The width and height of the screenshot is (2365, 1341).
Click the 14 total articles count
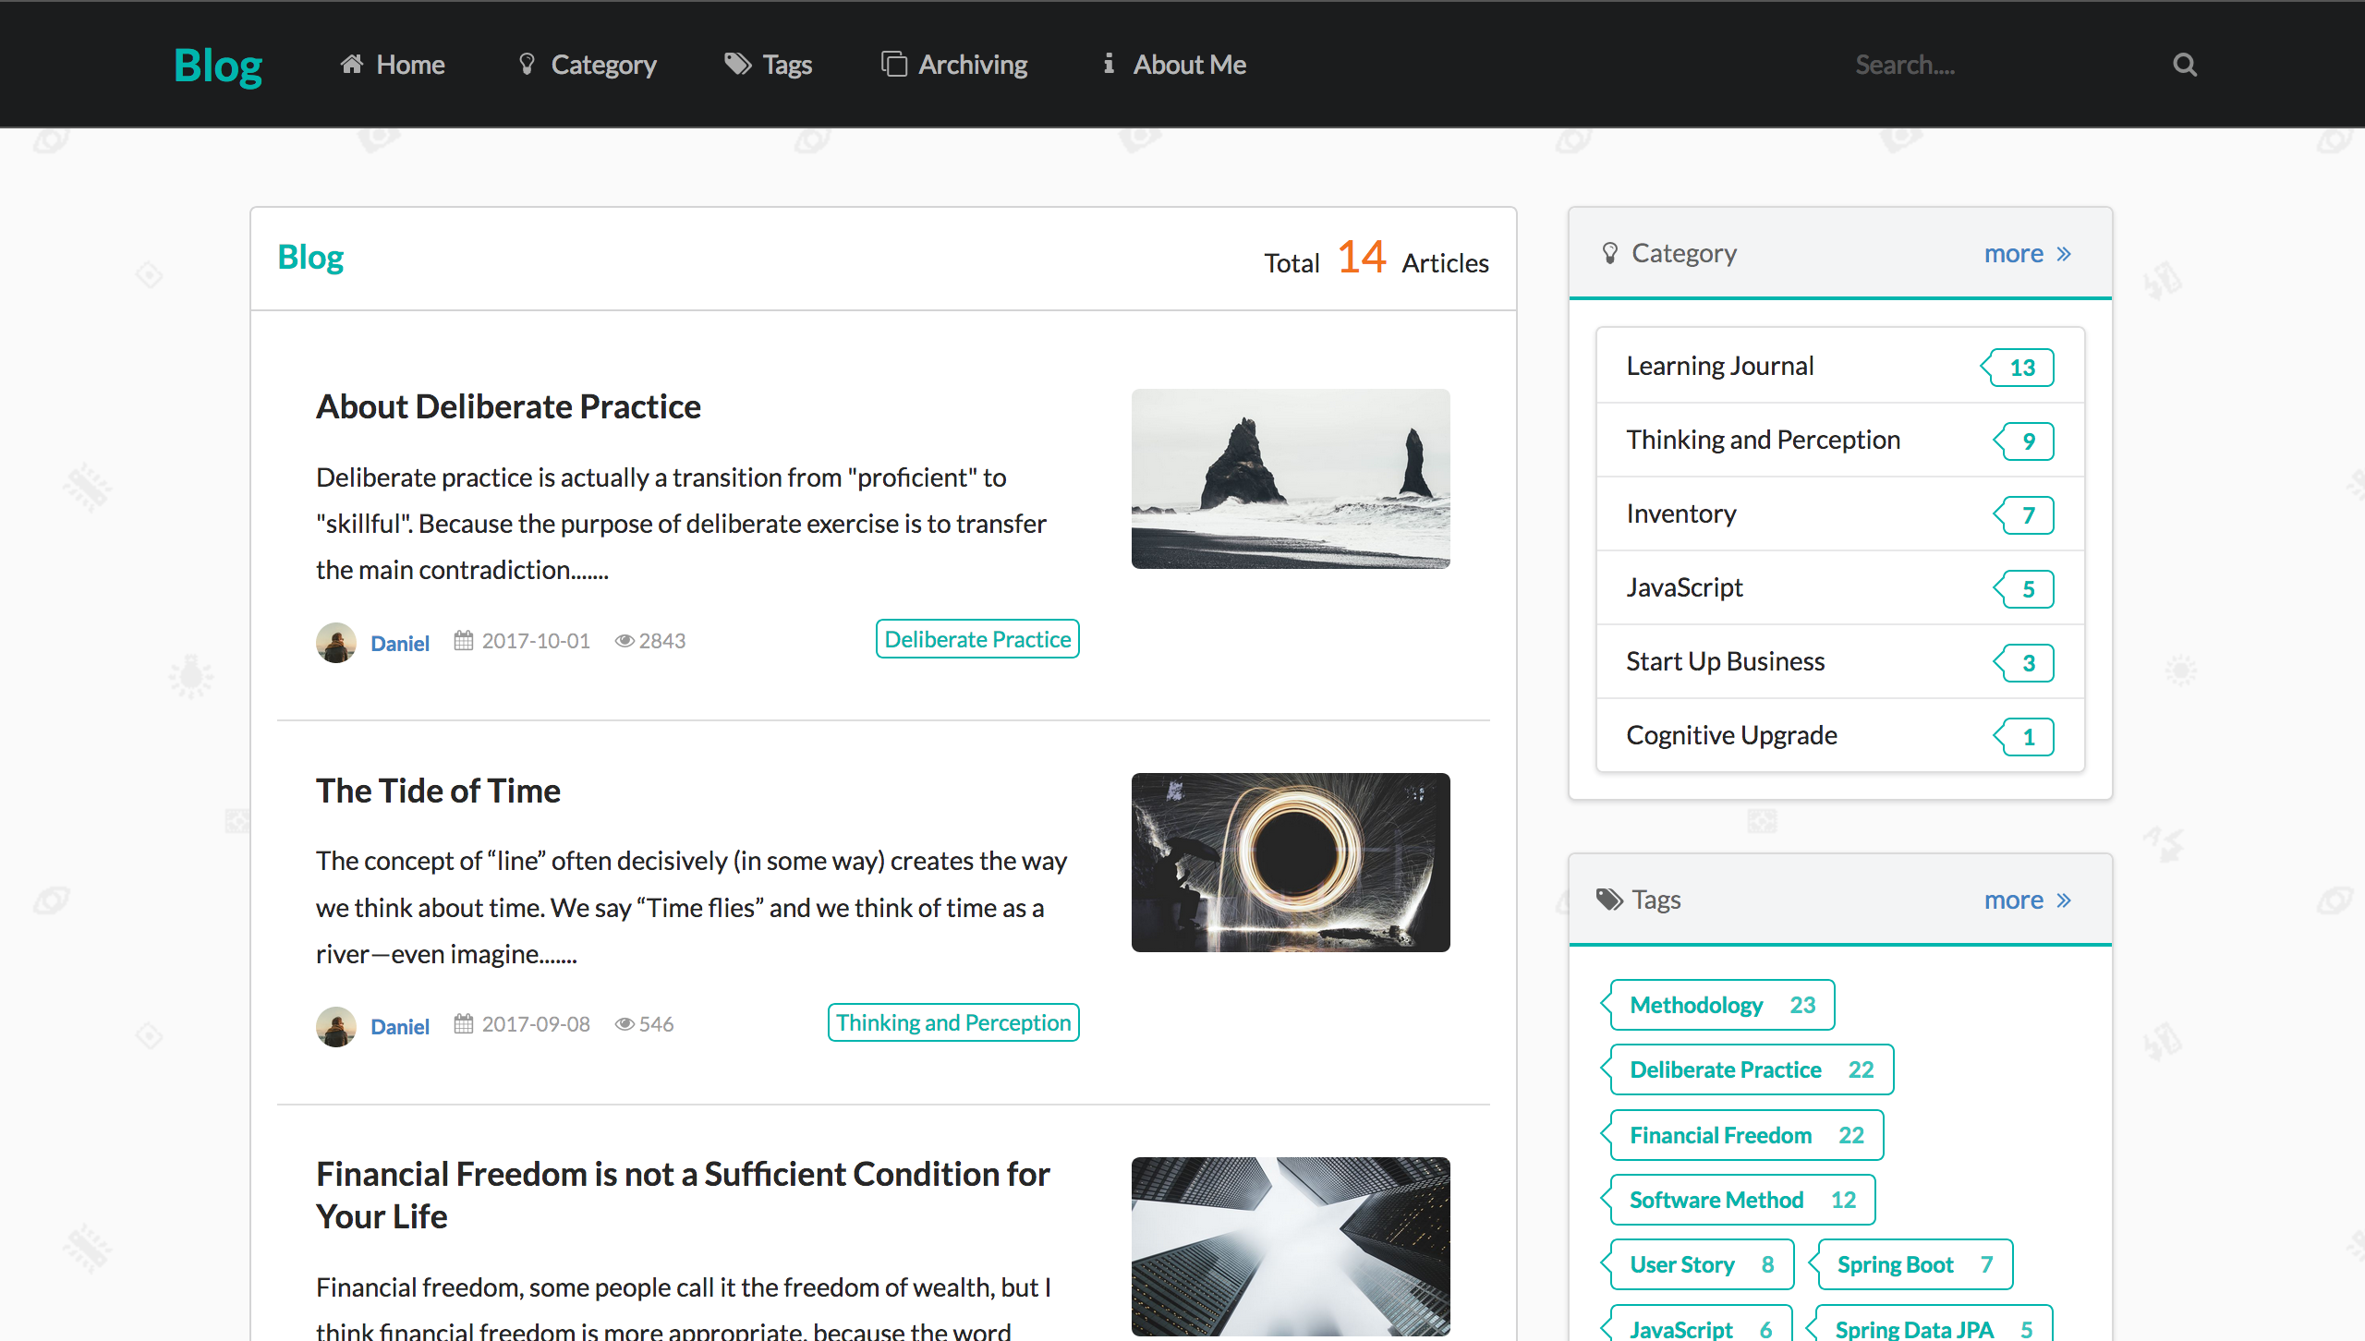coord(1362,257)
